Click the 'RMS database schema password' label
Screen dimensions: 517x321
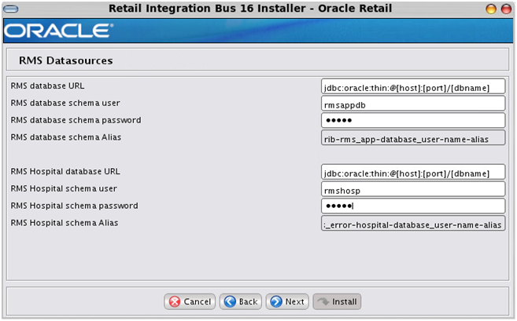(76, 120)
